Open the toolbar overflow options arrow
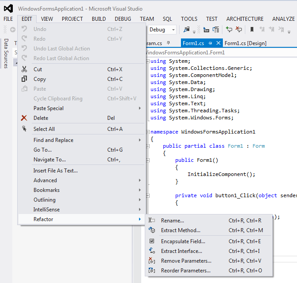Screen dimensions: 297x283 (x=289, y=32)
